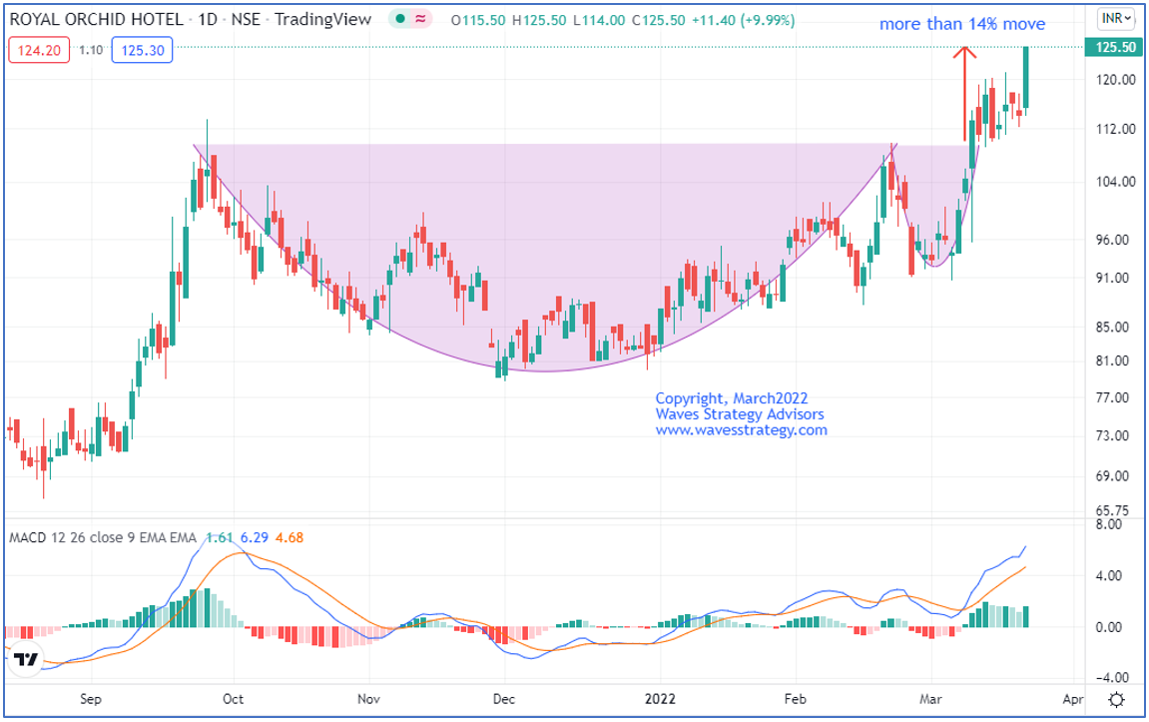Click the Apr label on time axis

(1073, 699)
